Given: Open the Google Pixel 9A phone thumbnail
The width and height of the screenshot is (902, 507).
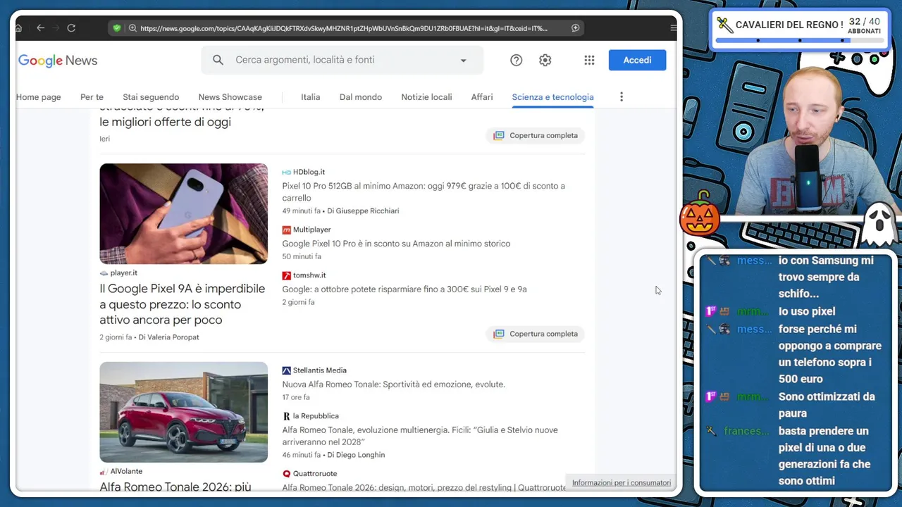Looking at the screenshot, I should pyautogui.click(x=183, y=213).
